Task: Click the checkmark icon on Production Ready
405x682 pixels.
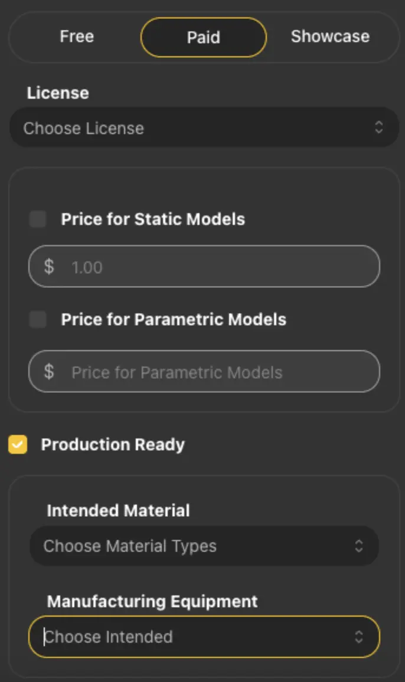Action: tap(18, 444)
